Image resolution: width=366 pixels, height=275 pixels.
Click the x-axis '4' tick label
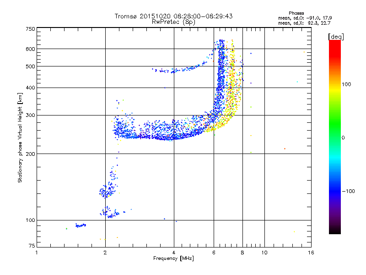coord(174,253)
